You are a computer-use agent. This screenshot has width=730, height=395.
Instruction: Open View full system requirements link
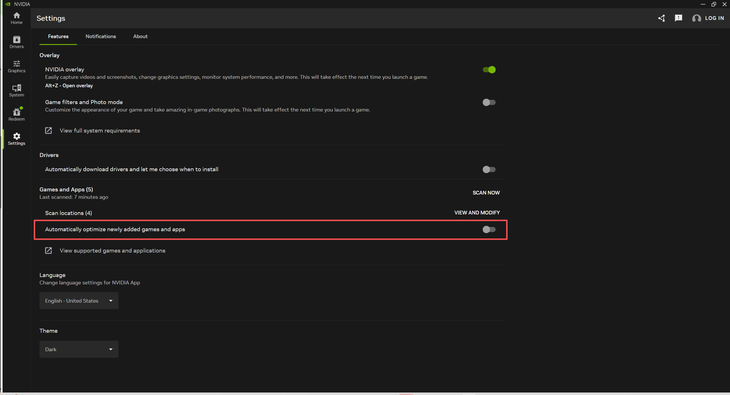pos(99,131)
